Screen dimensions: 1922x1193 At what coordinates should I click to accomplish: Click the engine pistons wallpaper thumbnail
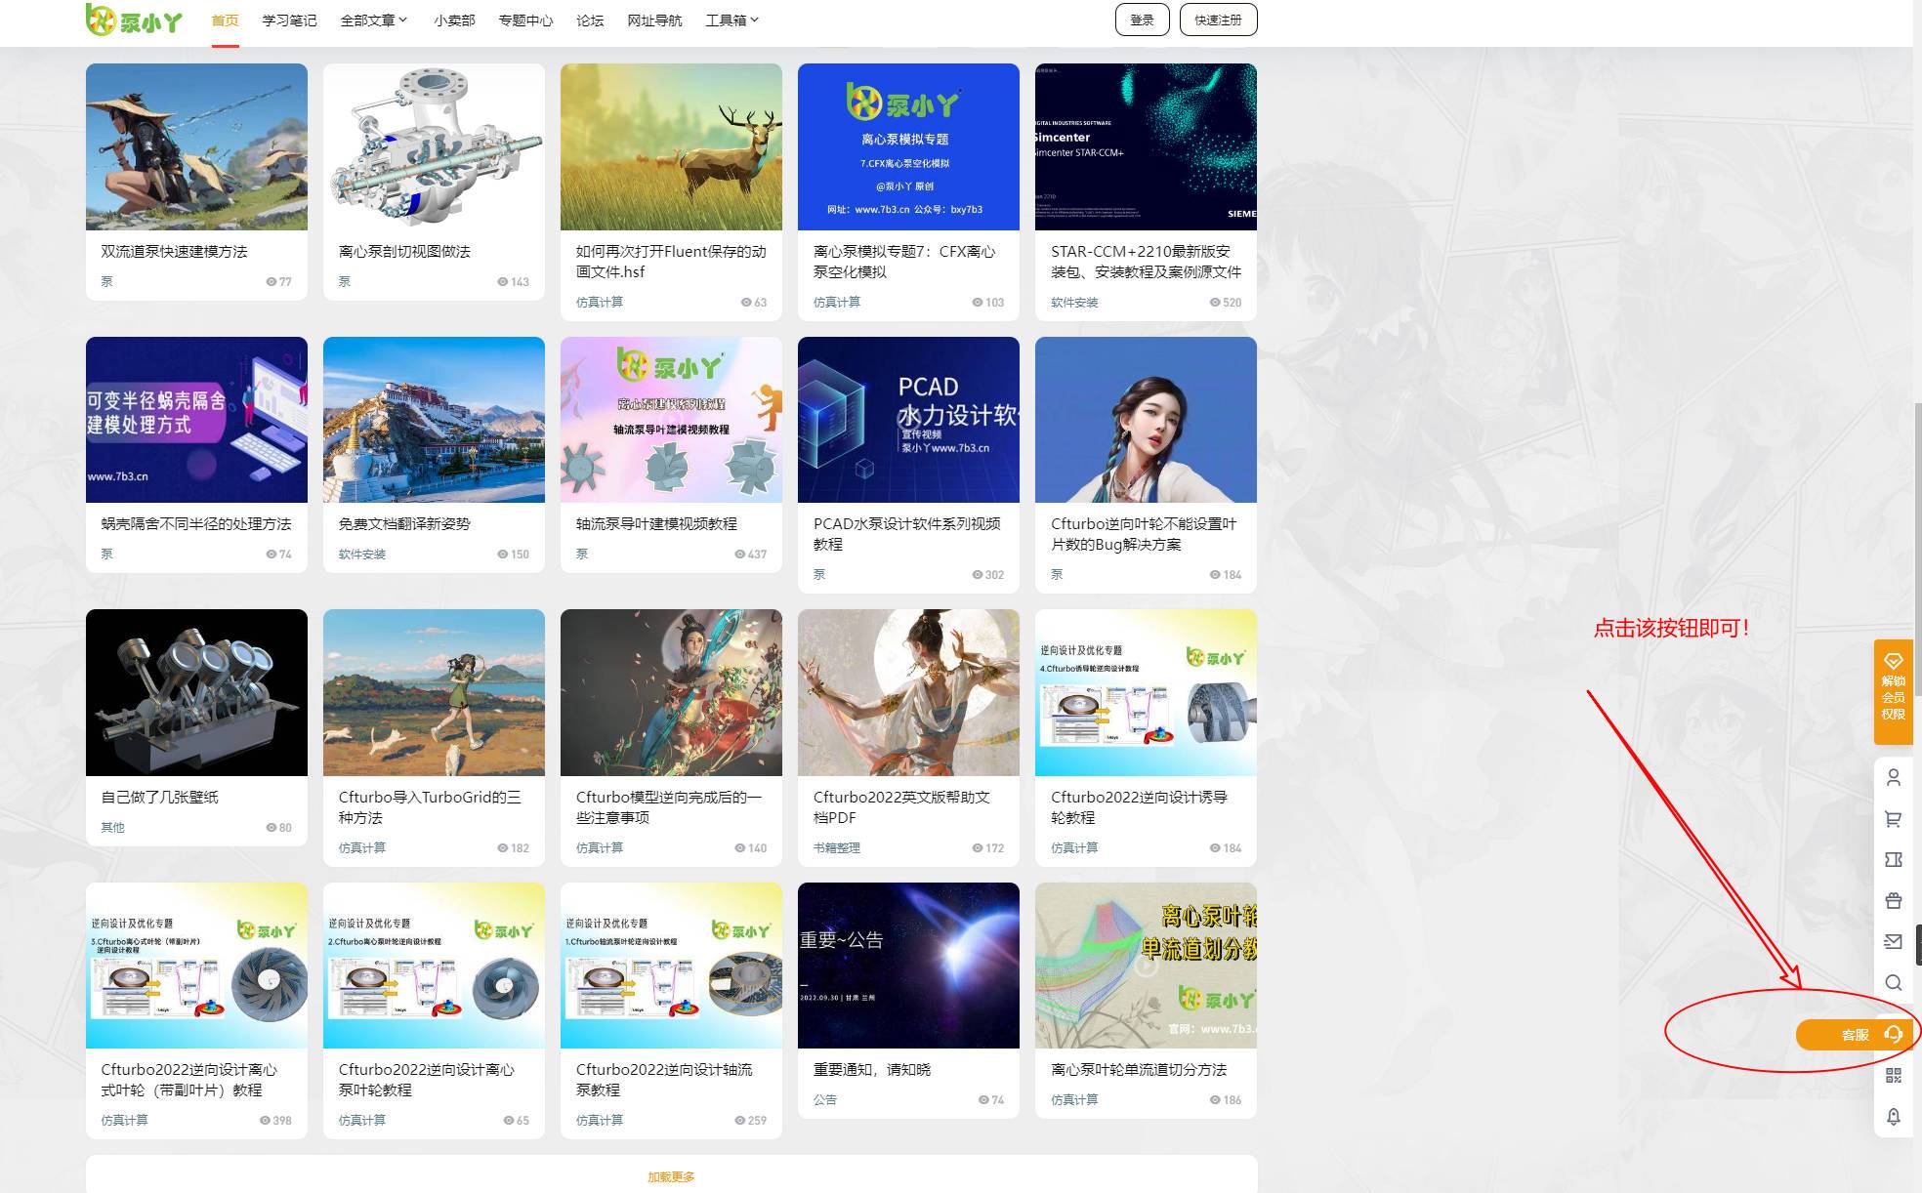pos(196,692)
